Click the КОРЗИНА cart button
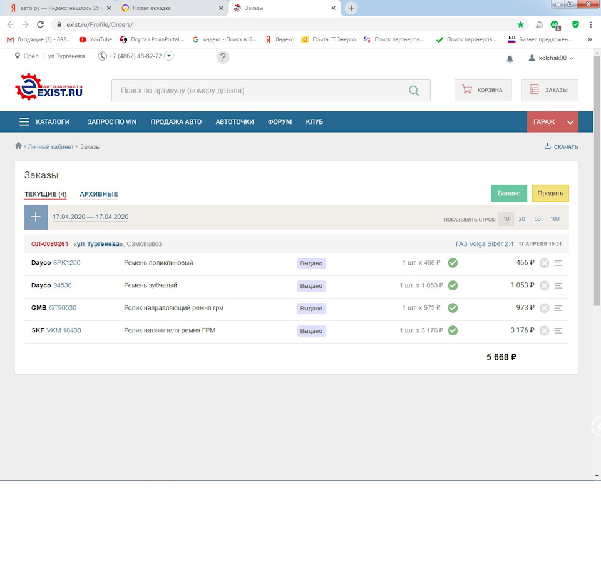601x567 pixels. pyautogui.click(x=483, y=90)
